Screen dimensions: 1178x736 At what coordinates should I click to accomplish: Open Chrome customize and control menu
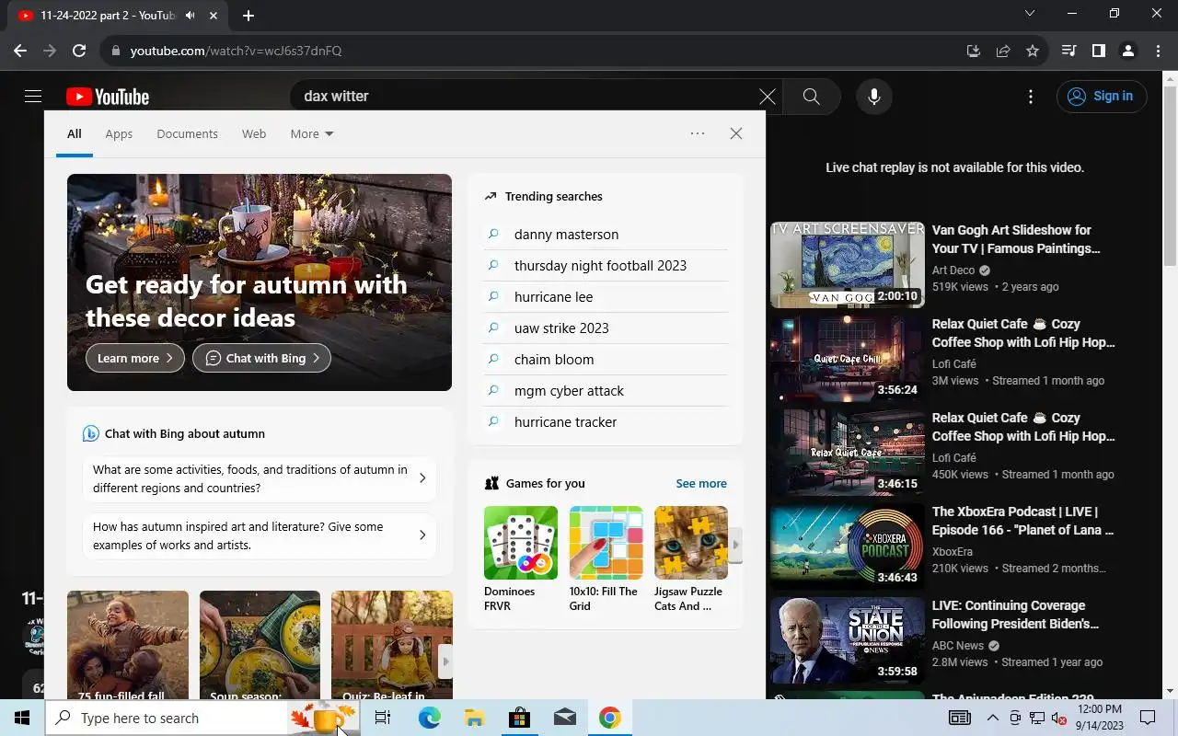(x=1157, y=51)
